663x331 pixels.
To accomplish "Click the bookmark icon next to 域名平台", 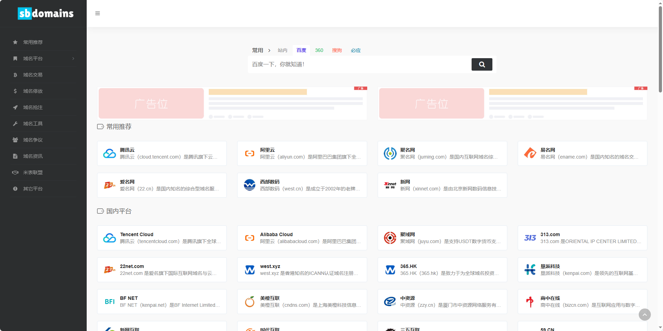I will coord(15,59).
